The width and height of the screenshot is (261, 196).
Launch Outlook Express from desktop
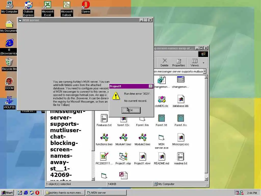point(28,9)
